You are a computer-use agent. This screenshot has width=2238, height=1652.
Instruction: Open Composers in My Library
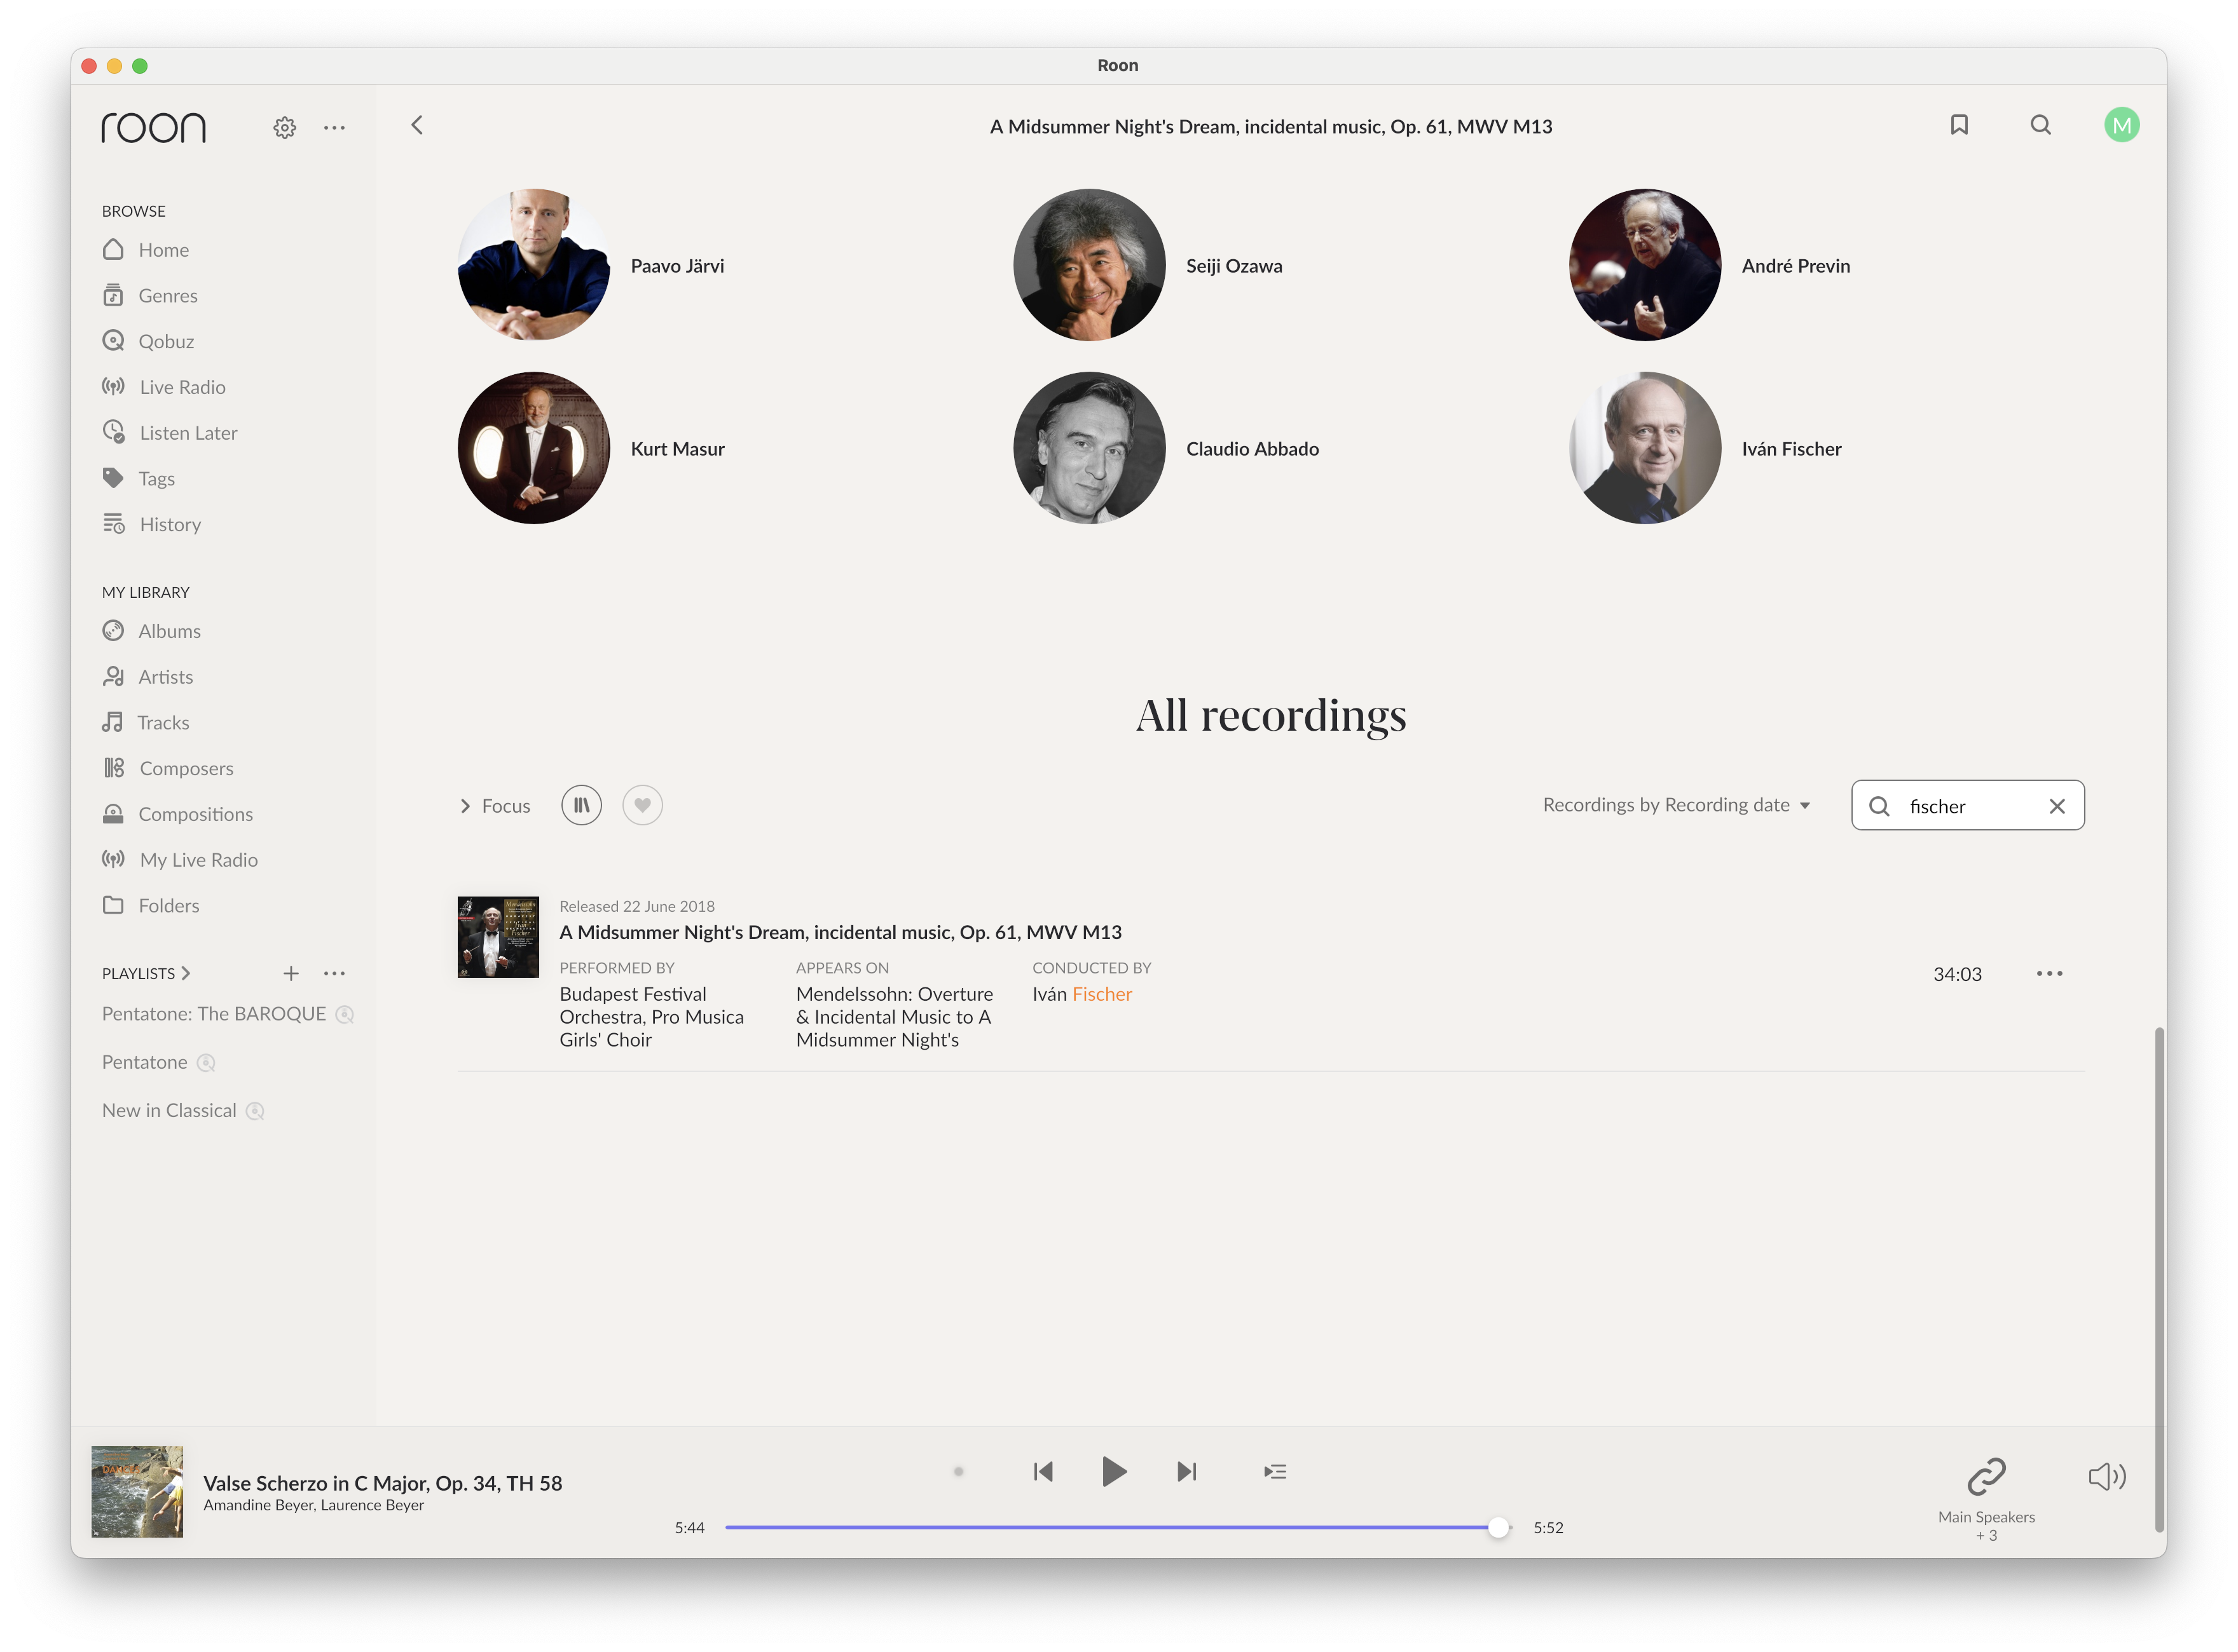tap(168, 769)
